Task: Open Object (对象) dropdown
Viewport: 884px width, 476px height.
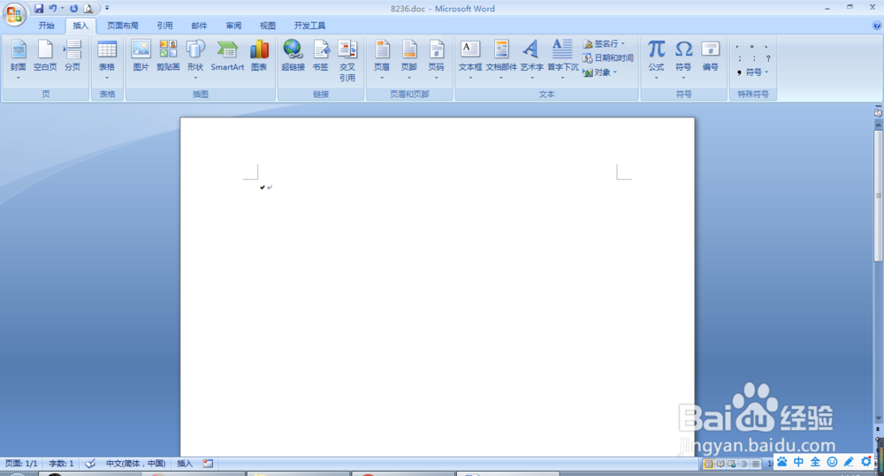Action: [600, 72]
